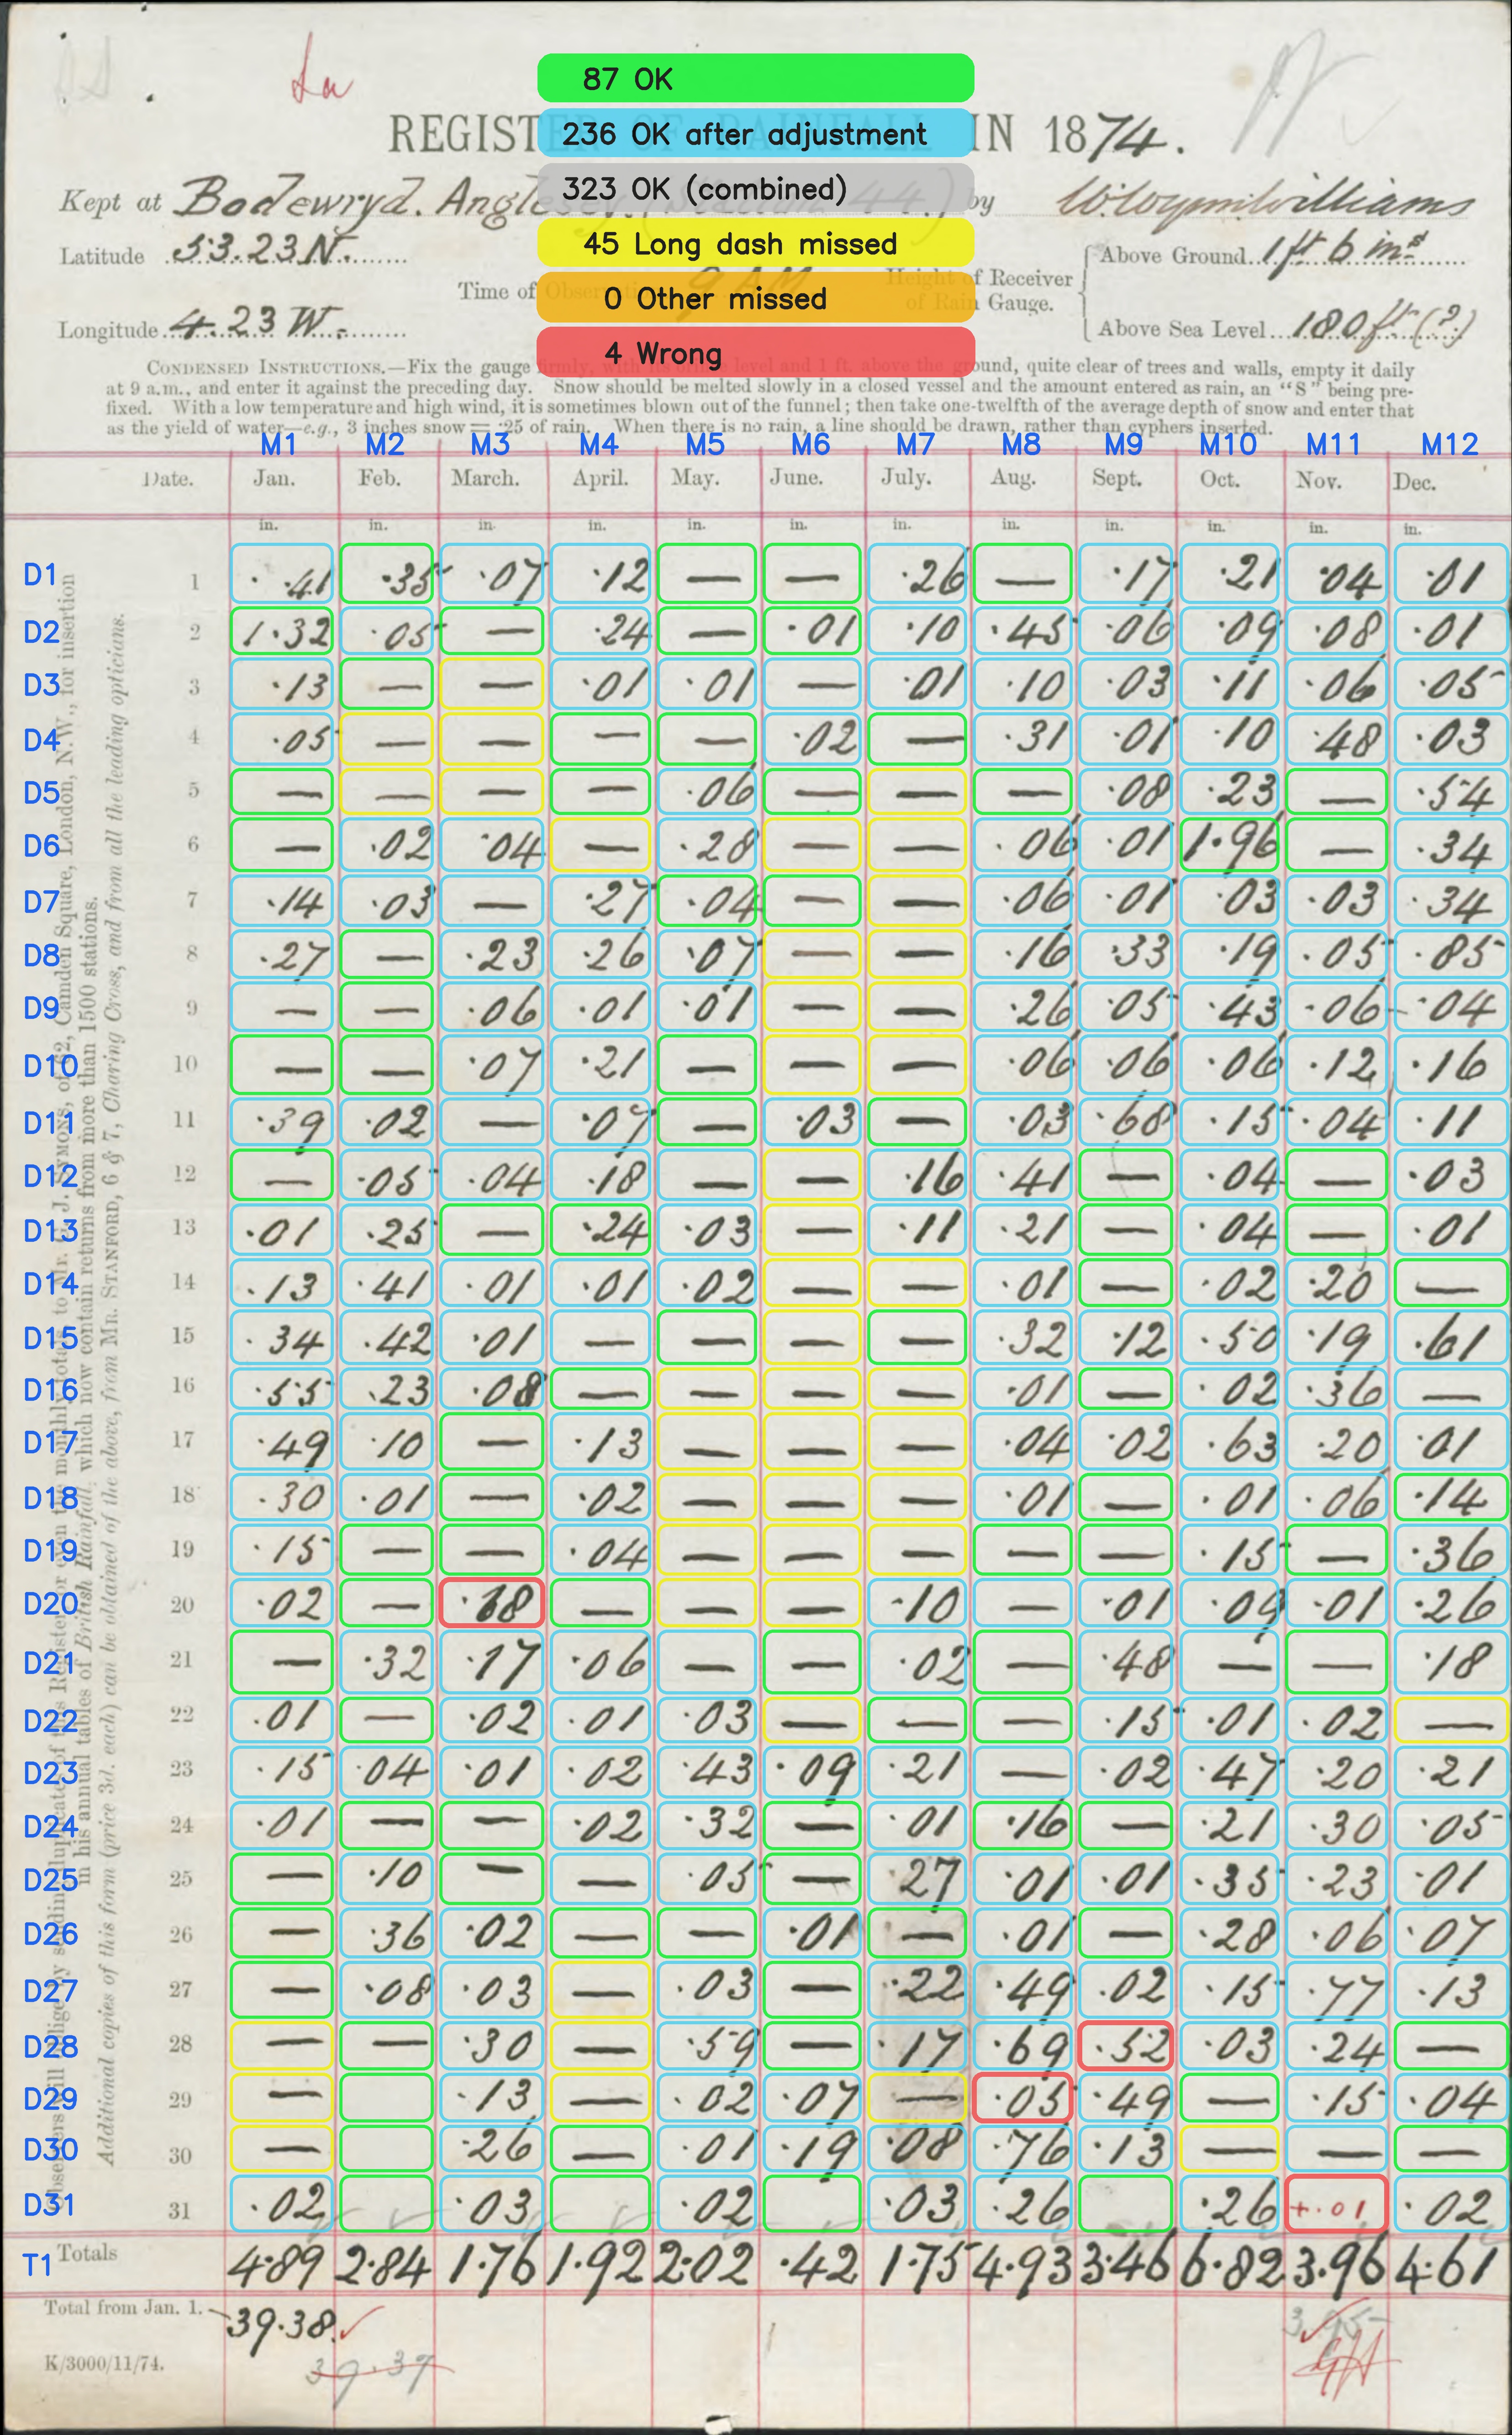Screen dimensions: 1512x2435
Task: Select the red-boxed August 29th cell .03
Action: tap(1023, 2098)
